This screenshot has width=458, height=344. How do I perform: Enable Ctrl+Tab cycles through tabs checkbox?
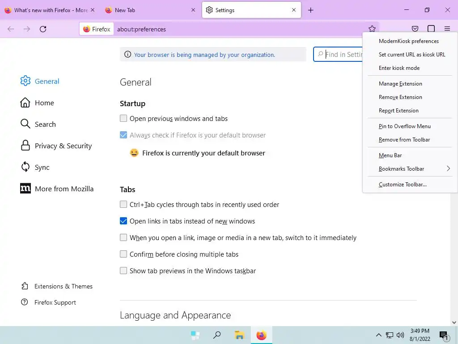[123, 204]
